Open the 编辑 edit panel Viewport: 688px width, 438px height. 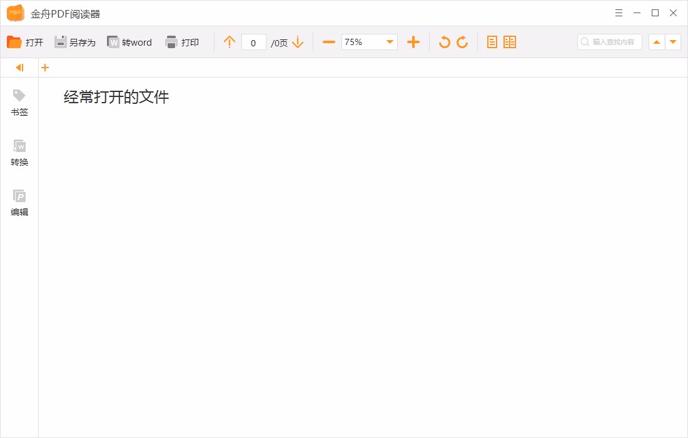tap(19, 201)
